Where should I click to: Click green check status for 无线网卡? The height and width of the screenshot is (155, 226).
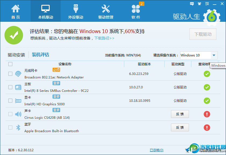pos(207,74)
